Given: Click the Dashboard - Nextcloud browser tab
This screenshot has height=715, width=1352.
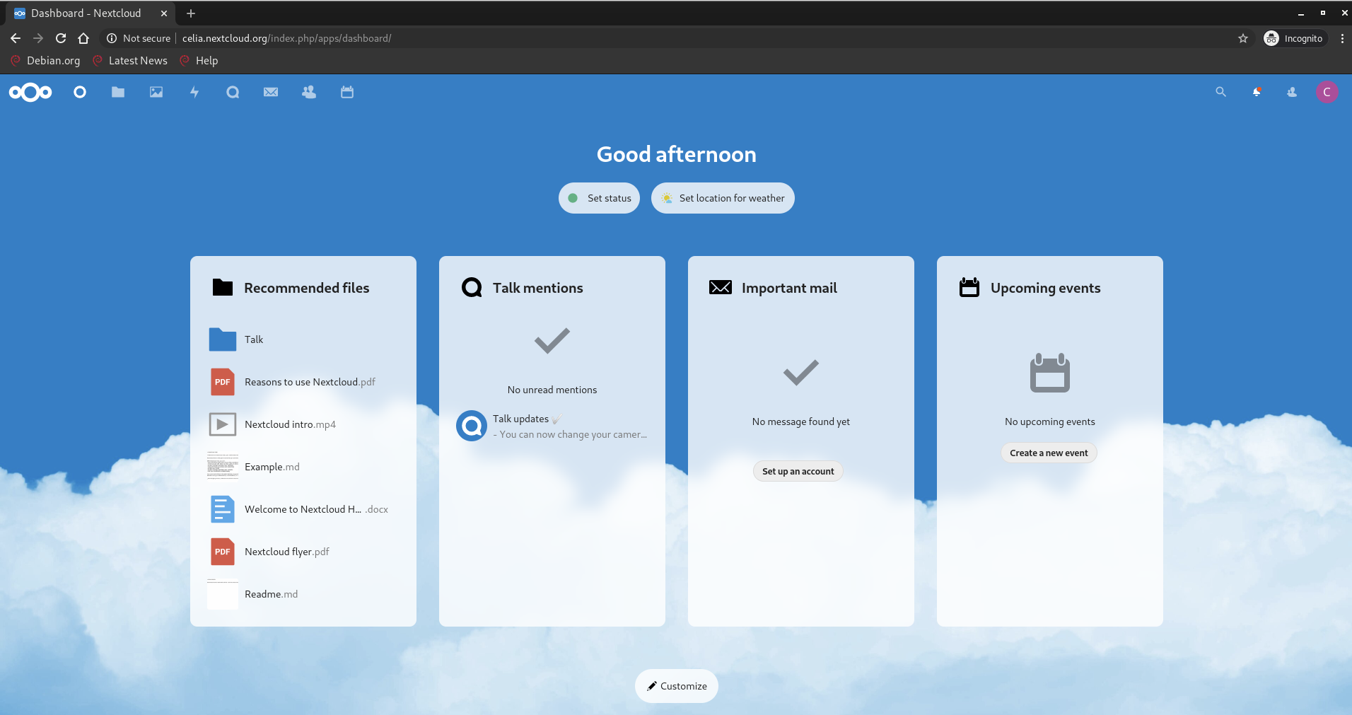Looking at the screenshot, I should pos(86,13).
